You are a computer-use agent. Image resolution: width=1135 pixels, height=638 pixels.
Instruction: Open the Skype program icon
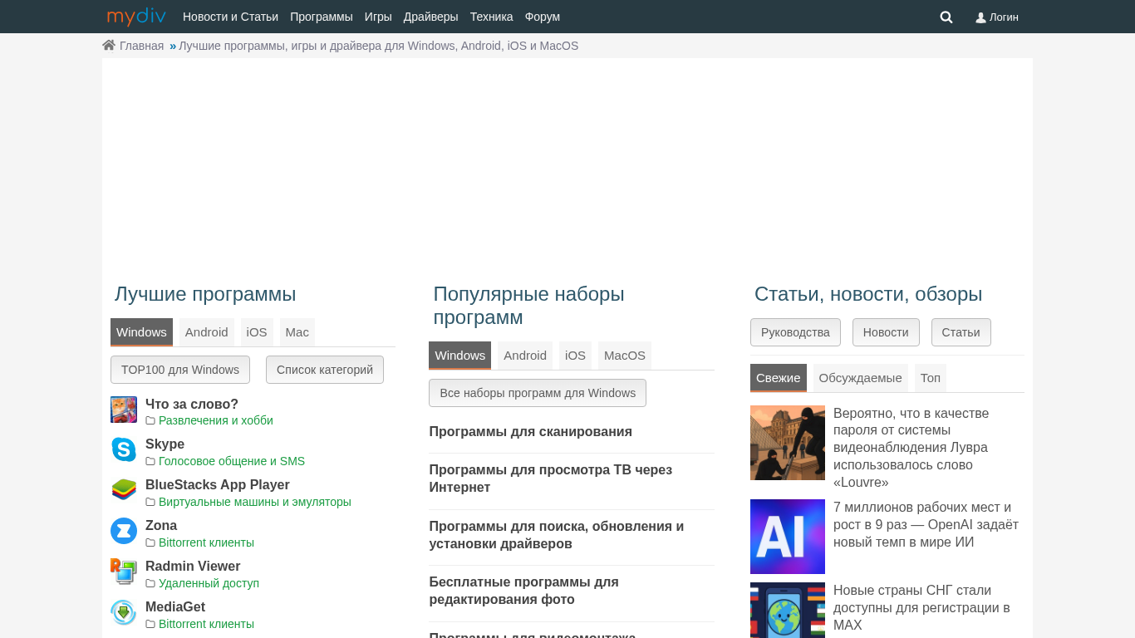[124, 450]
